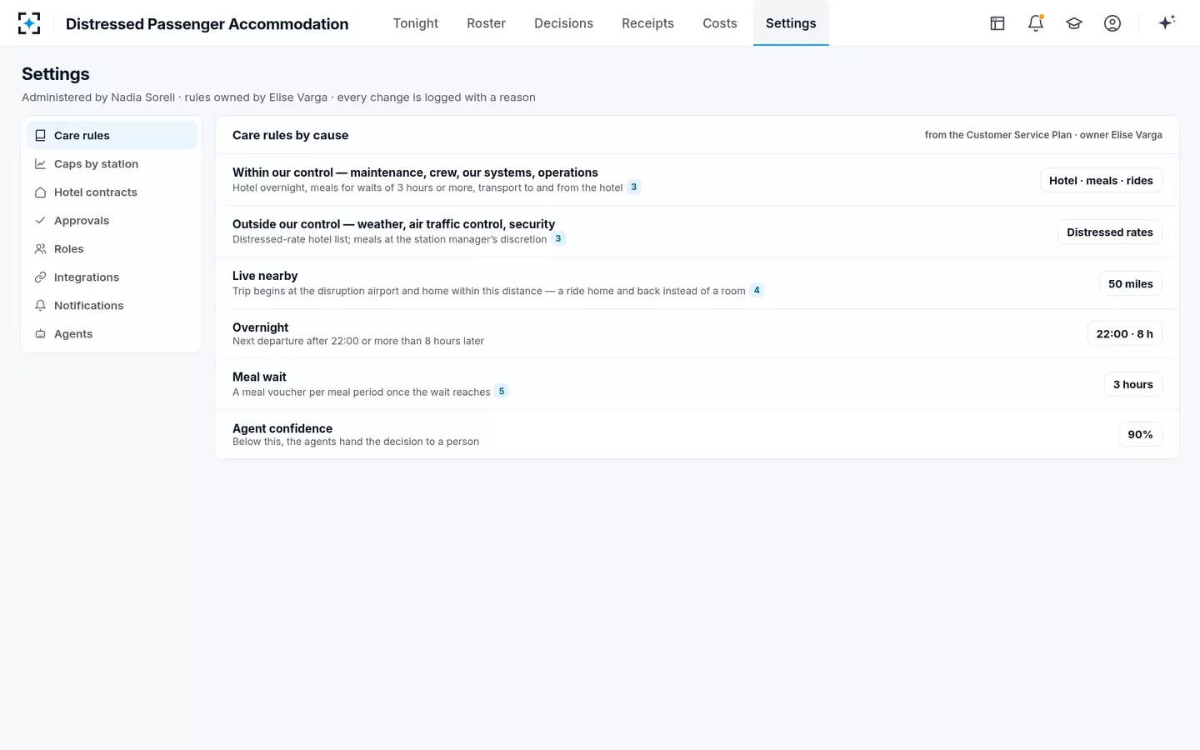
Task: Click the bell icon beside Notifications
Action: point(40,306)
